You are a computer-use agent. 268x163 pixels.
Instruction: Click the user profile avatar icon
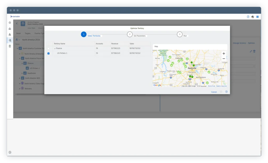coord(253,16)
